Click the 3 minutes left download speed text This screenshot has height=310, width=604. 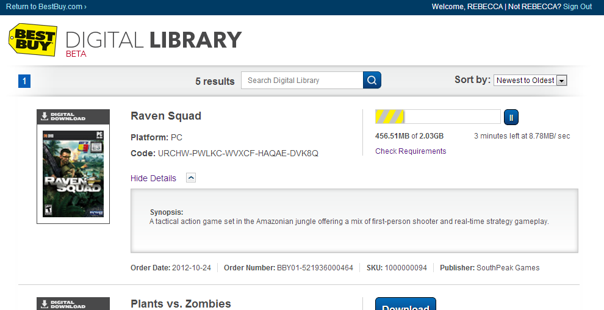click(x=522, y=136)
